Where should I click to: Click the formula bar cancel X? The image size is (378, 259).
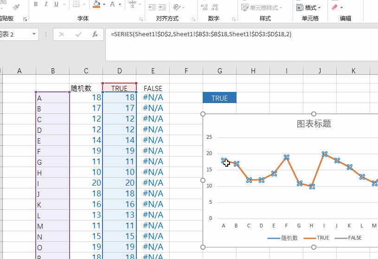(62, 34)
